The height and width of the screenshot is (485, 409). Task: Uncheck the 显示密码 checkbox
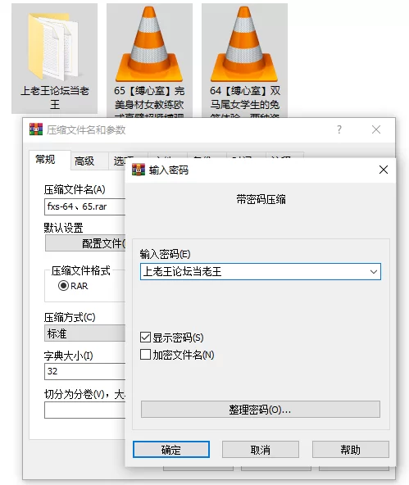[145, 338]
